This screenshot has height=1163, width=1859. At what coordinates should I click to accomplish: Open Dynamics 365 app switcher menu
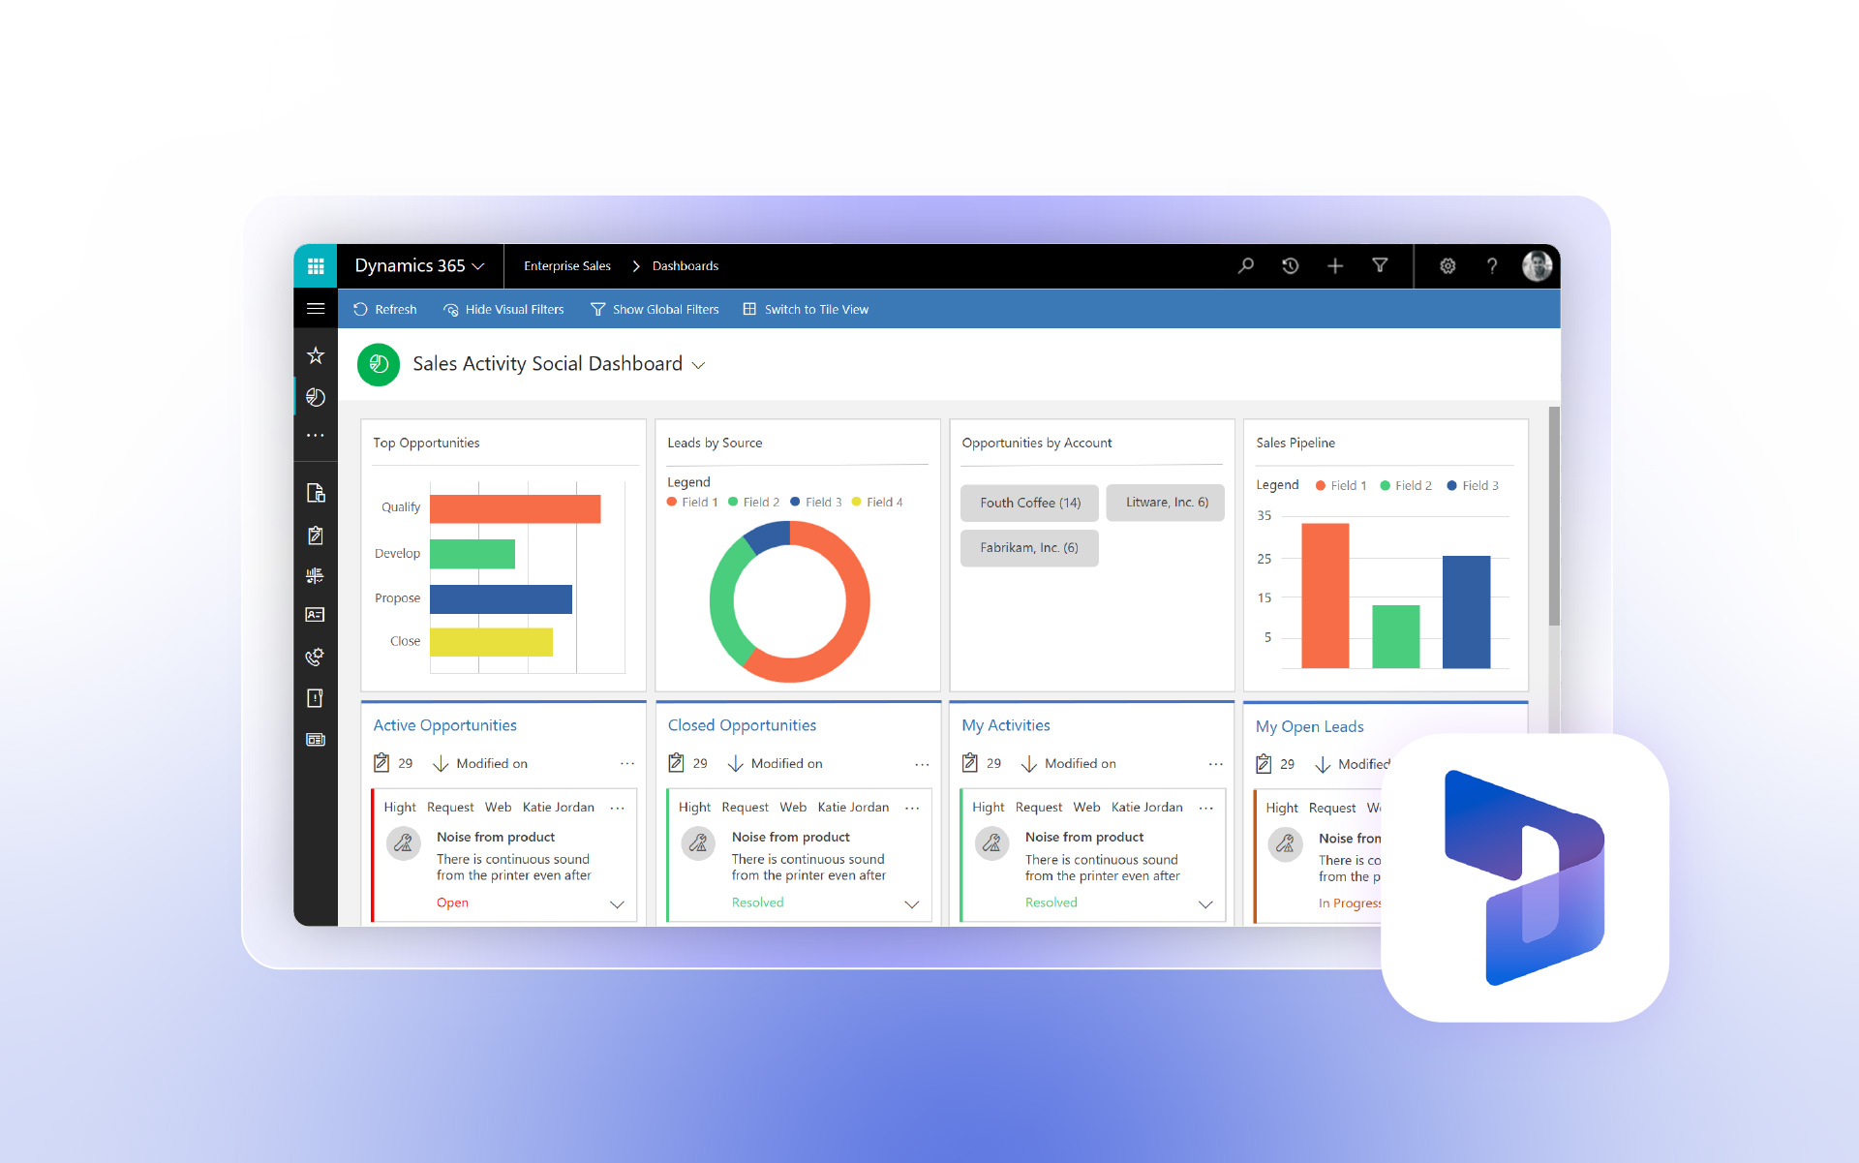(x=316, y=265)
